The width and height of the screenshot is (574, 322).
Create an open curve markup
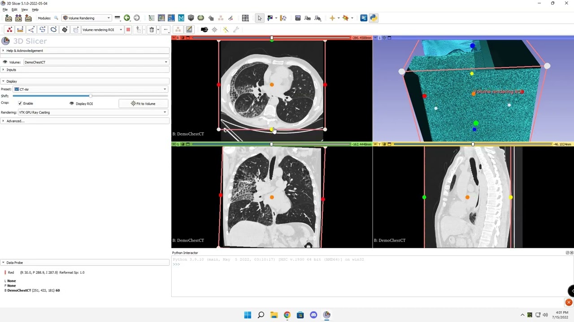click(43, 30)
